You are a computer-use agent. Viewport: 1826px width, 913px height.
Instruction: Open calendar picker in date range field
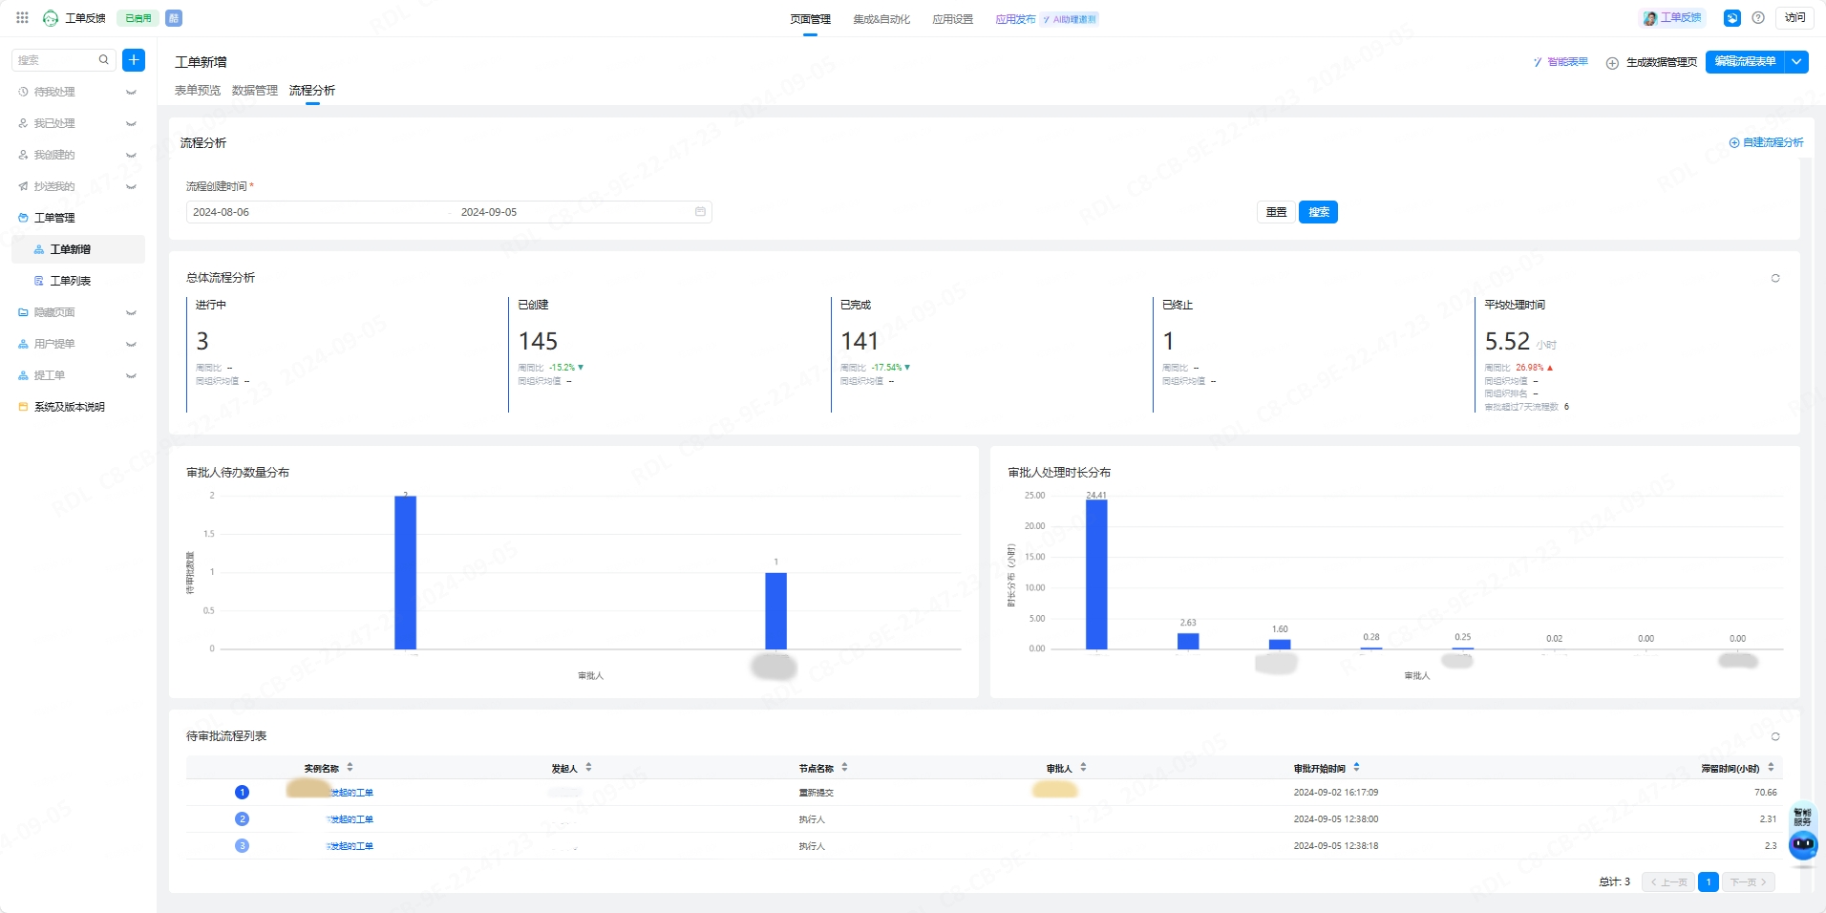(x=700, y=212)
